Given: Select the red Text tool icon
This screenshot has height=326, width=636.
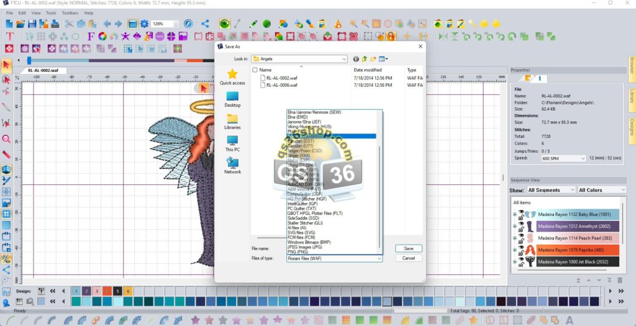Looking at the screenshot, I should [x=9, y=37].
